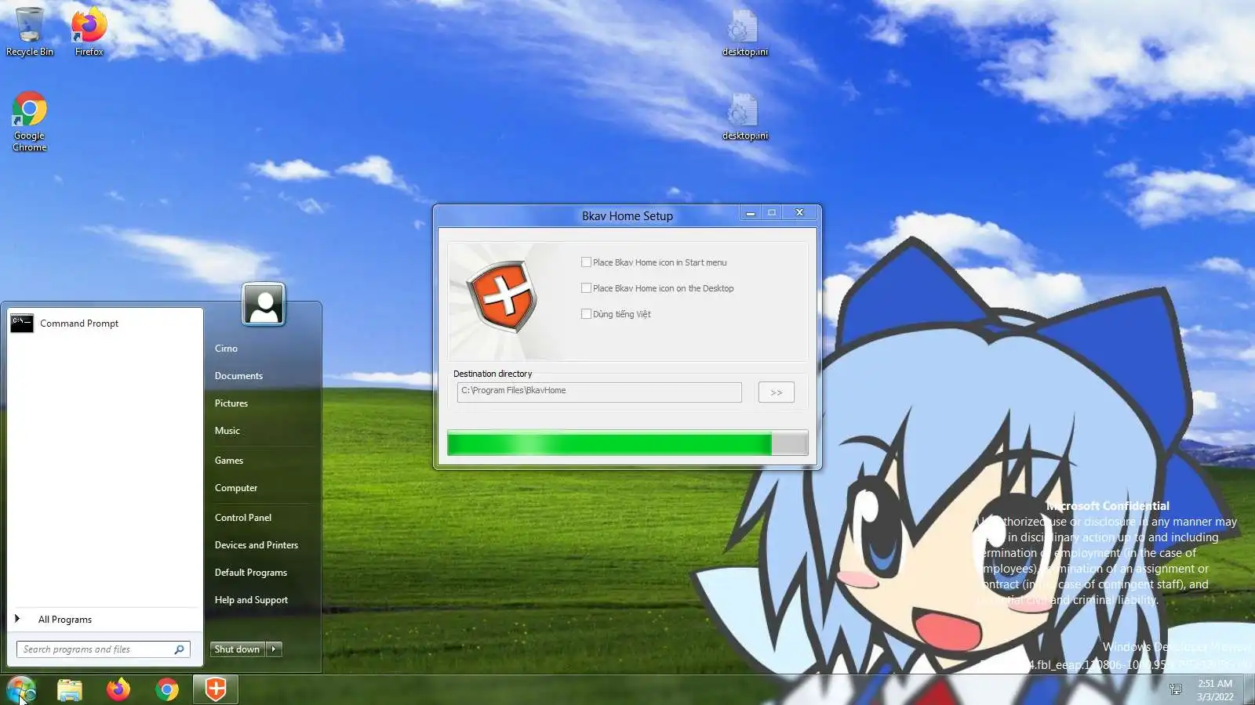The image size is (1255, 705).
Task: Click the Search programs and files box
Action: (x=103, y=649)
